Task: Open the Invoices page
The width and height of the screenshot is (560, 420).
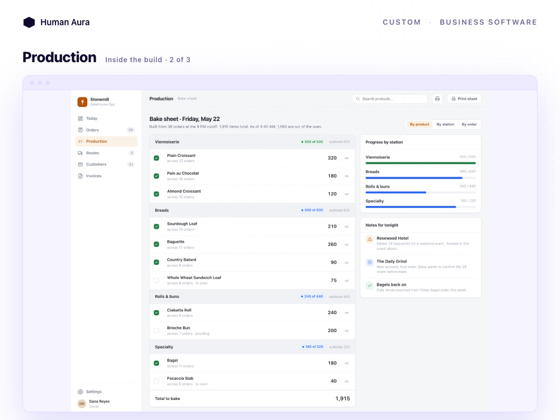Action: coord(106,176)
